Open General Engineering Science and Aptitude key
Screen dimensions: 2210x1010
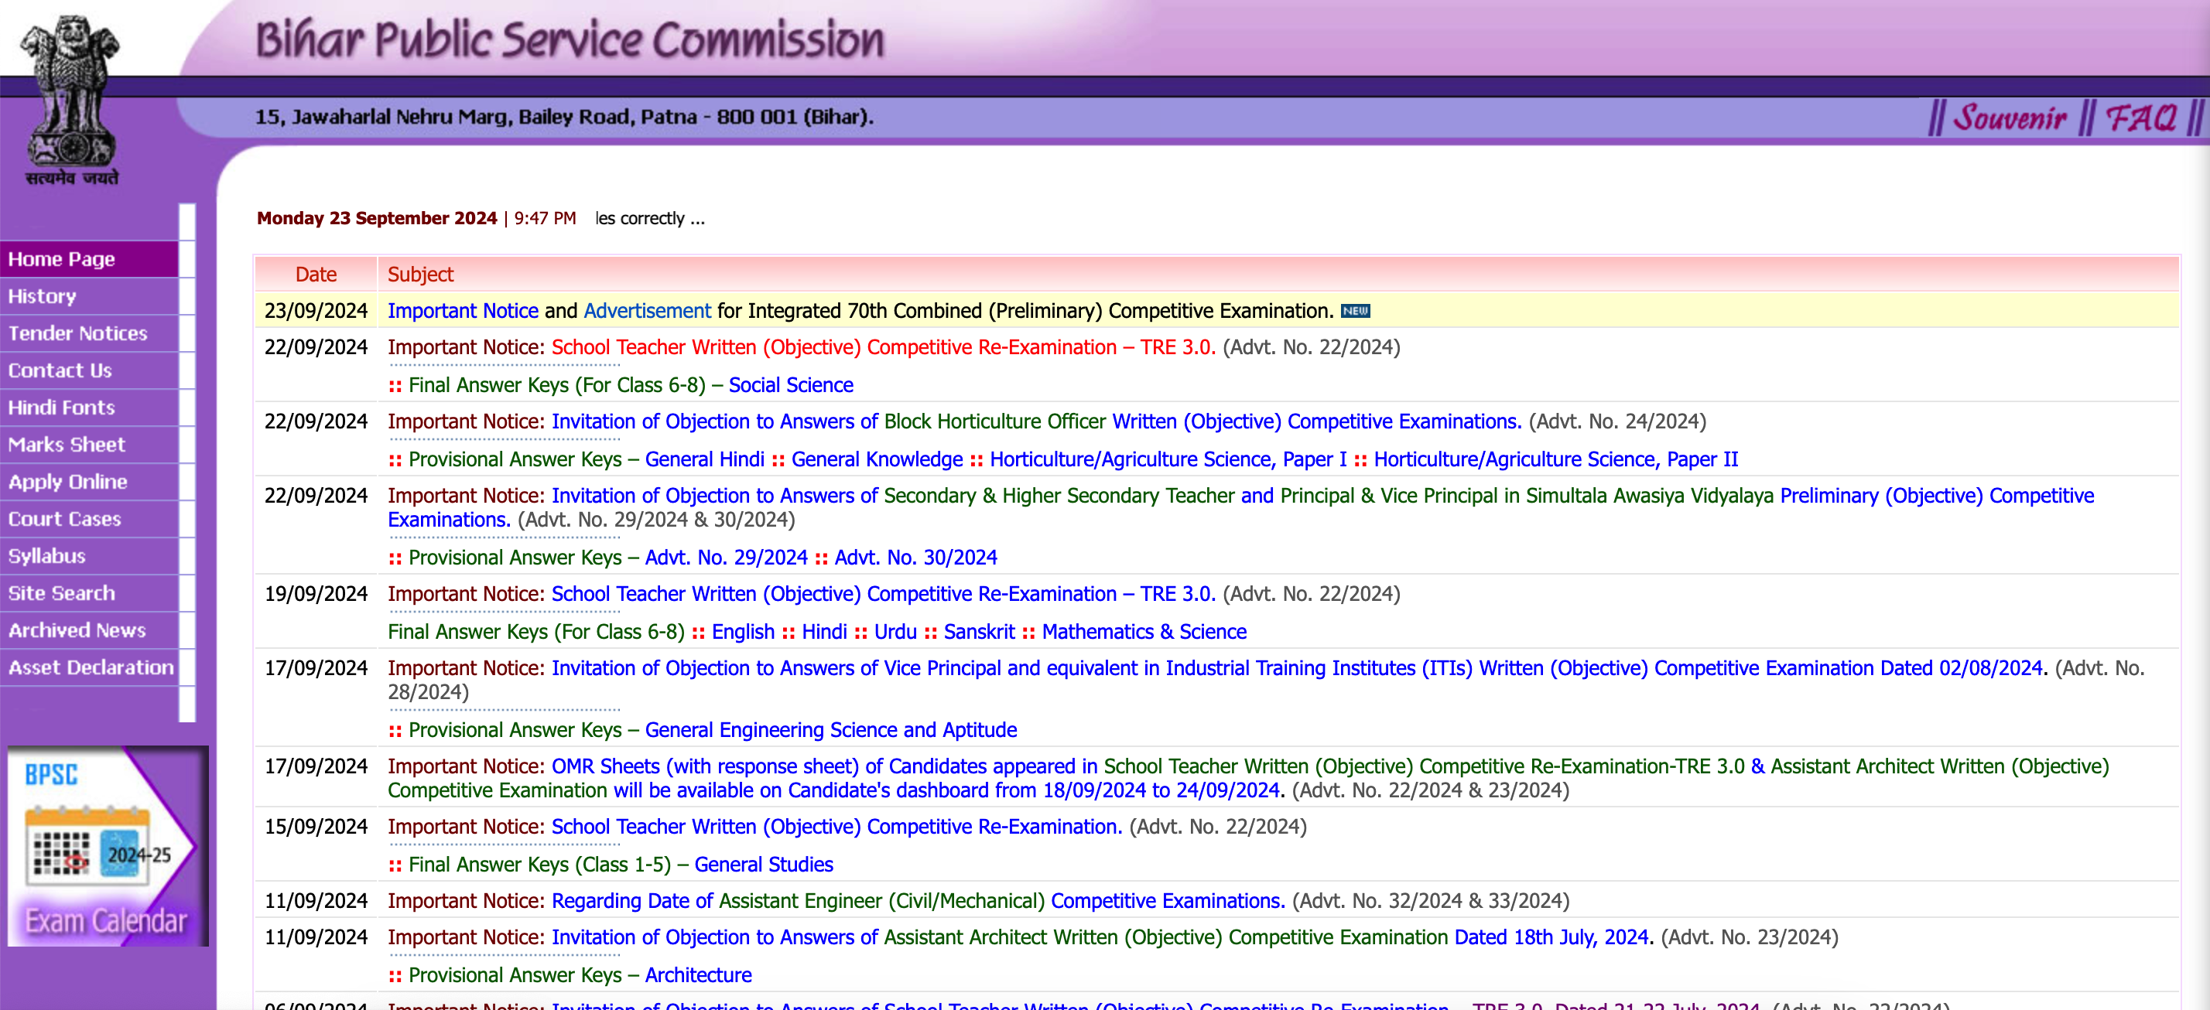[830, 729]
